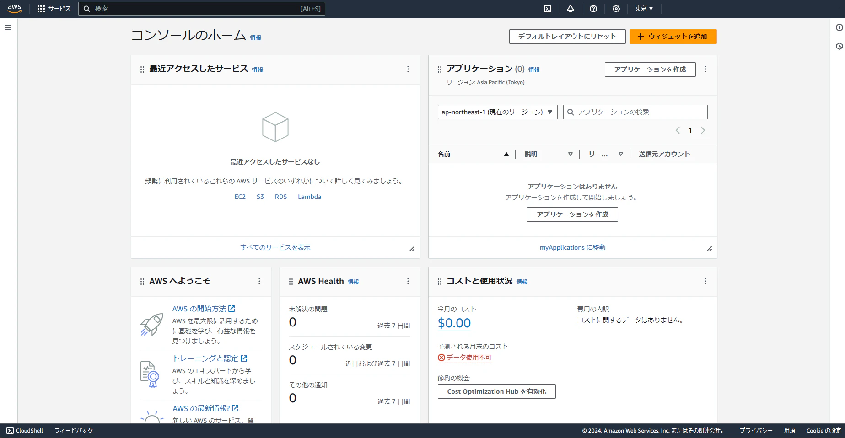Click ウィジェットを追加 button
Screen dimensions: 845x438
click(673, 37)
